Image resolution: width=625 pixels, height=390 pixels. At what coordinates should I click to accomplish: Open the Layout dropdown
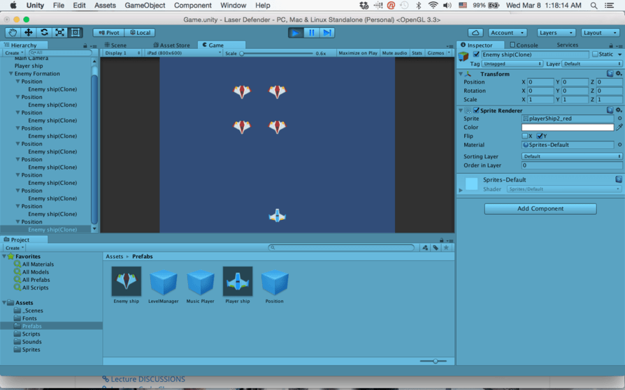[x=601, y=33]
